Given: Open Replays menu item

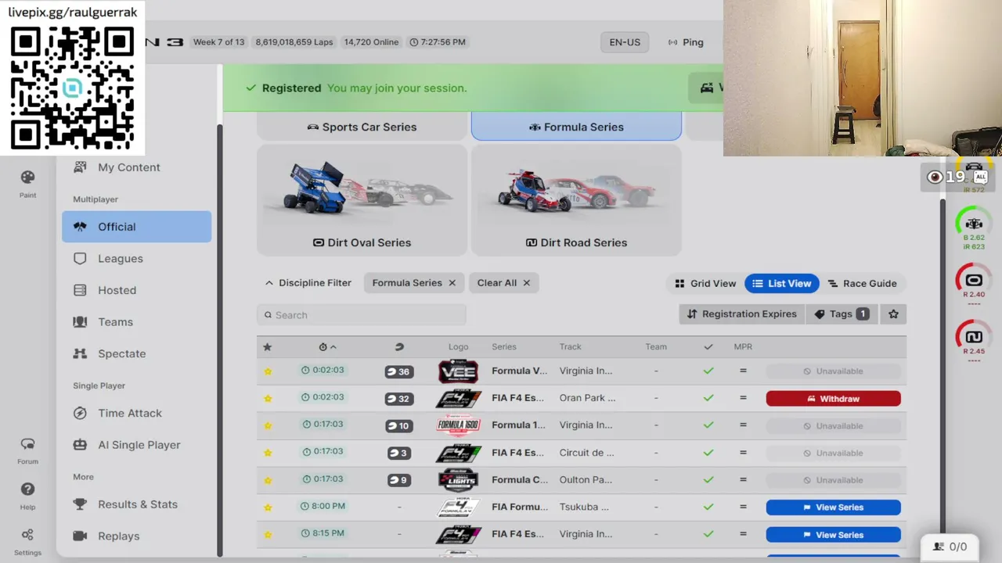Looking at the screenshot, I should pos(137,536).
